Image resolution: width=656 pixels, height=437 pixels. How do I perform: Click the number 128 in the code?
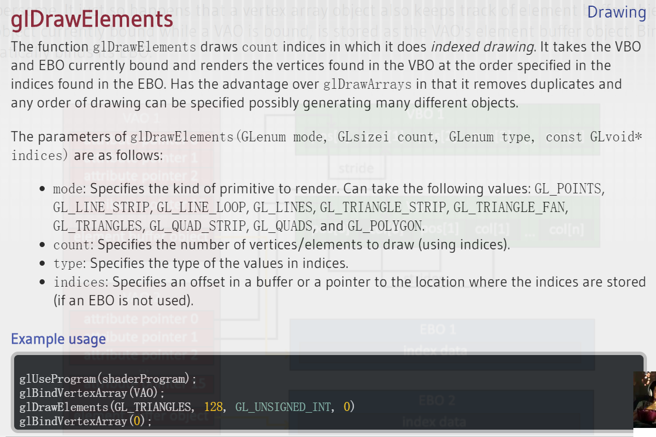click(x=213, y=407)
